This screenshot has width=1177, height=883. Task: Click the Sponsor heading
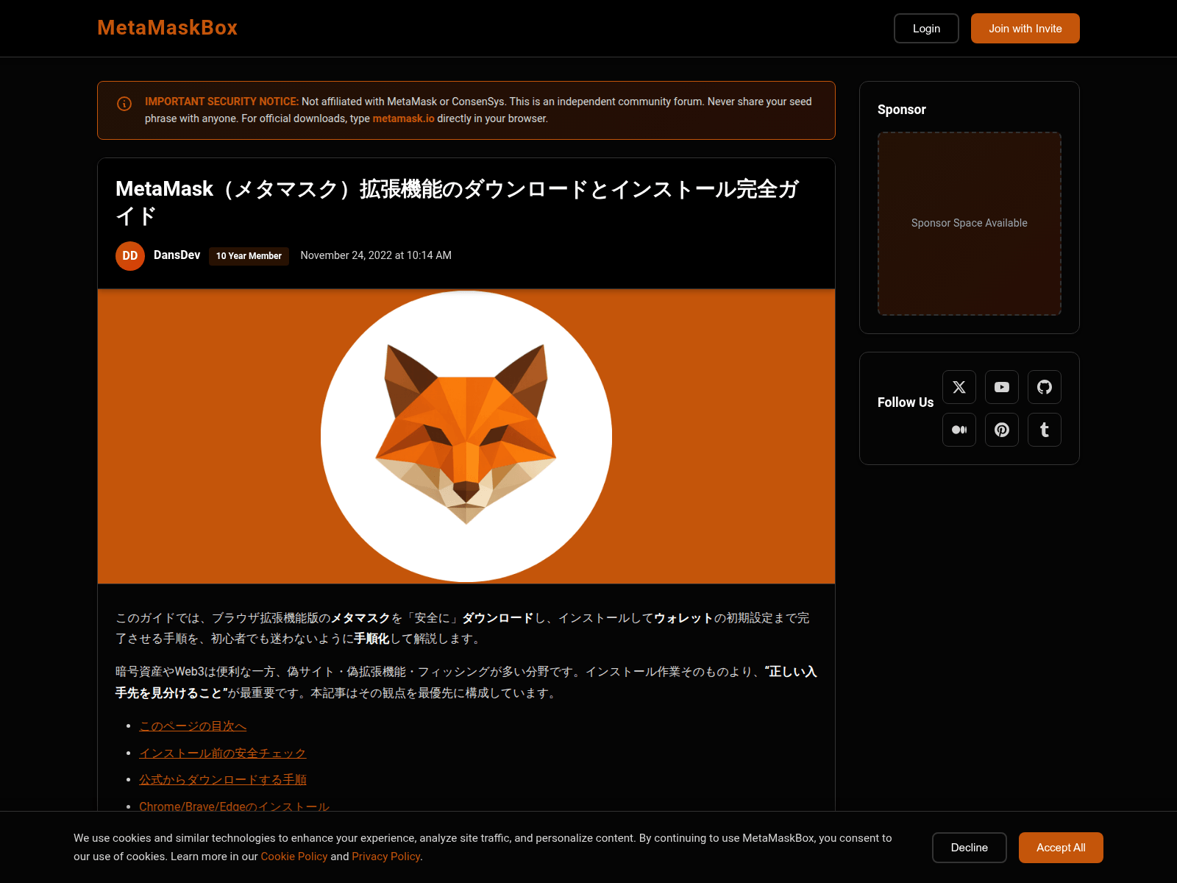coord(902,110)
